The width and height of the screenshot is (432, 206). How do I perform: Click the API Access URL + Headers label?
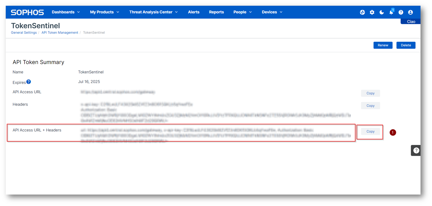[37, 130]
